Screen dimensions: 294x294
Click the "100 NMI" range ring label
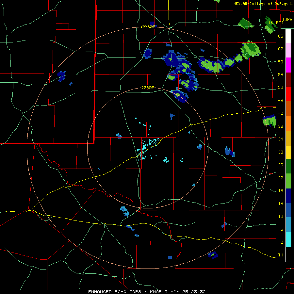point(148,27)
